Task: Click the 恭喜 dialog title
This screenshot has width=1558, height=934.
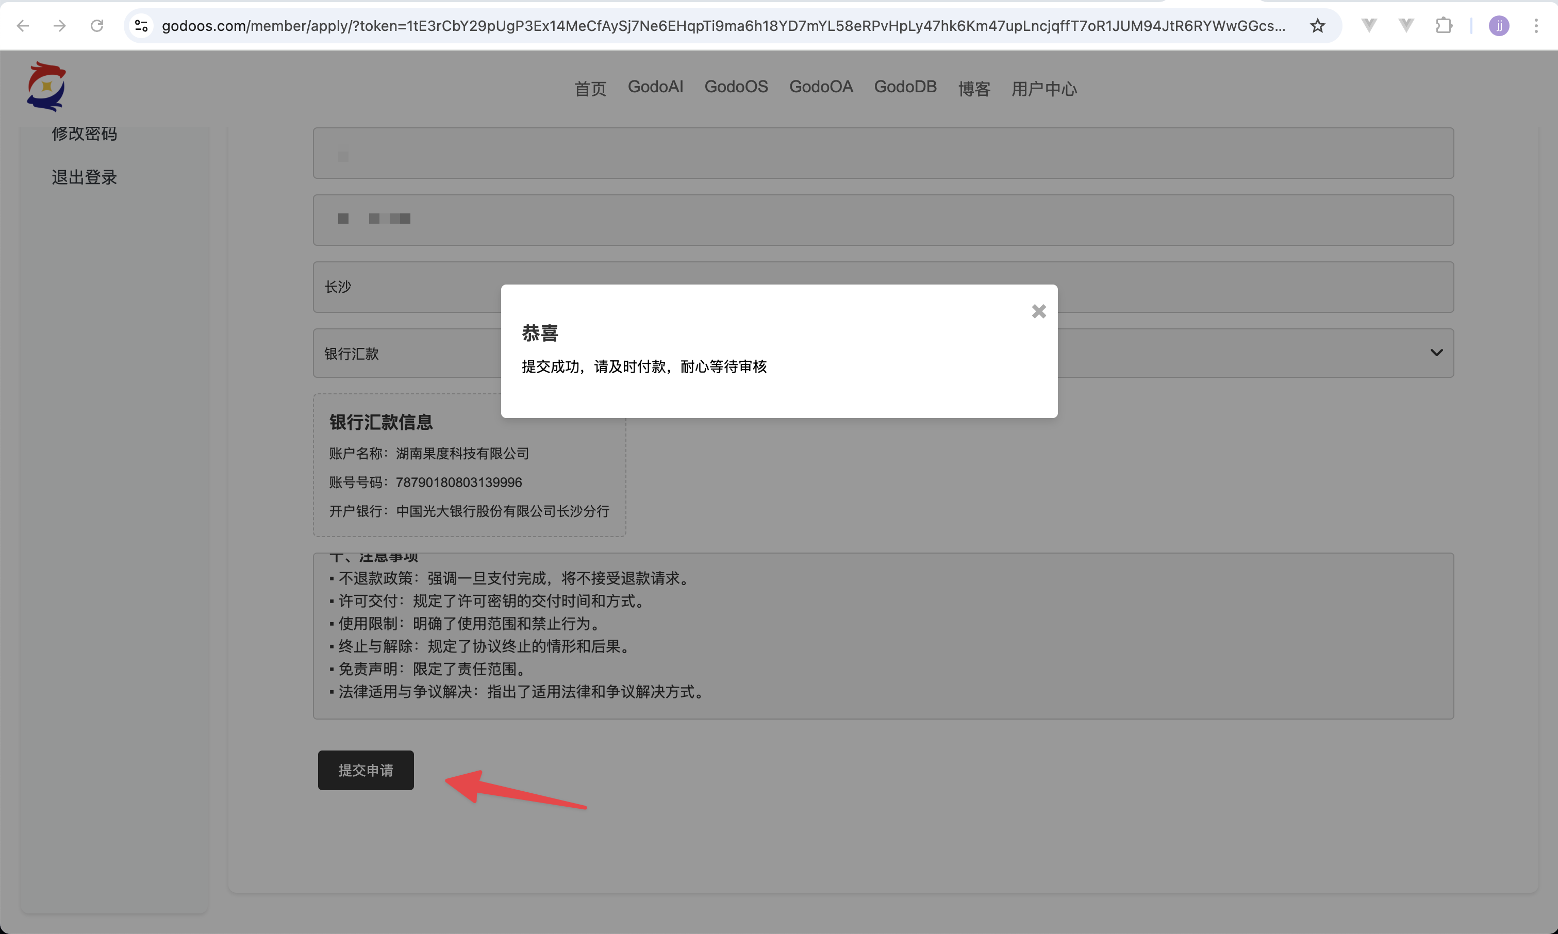Action: 540,333
